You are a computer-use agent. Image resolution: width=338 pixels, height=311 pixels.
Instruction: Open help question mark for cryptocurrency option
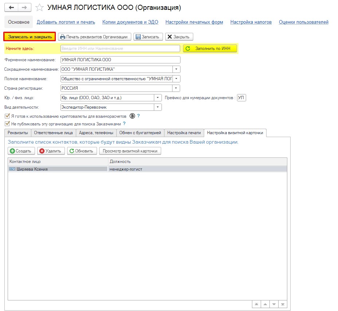pos(139,116)
